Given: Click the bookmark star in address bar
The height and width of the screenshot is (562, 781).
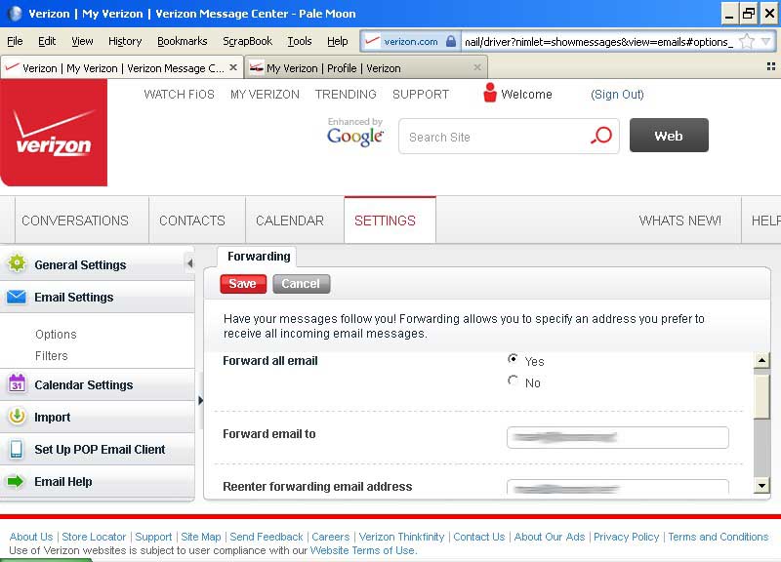Looking at the screenshot, I should coord(747,41).
